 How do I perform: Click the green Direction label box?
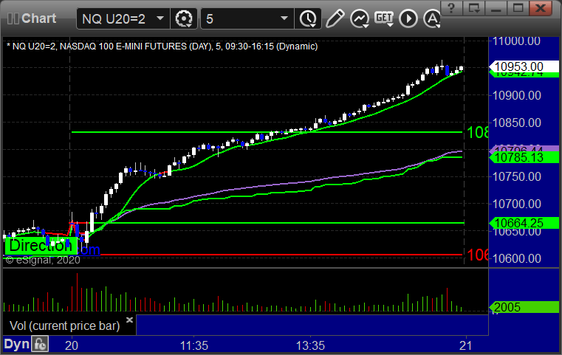pyautogui.click(x=41, y=246)
